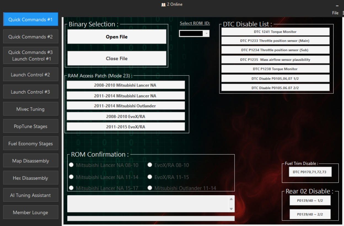Image resolution: width=344 pixels, height=226 pixels.
Task: Open the Mivec Tuning section
Action: click(31, 109)
